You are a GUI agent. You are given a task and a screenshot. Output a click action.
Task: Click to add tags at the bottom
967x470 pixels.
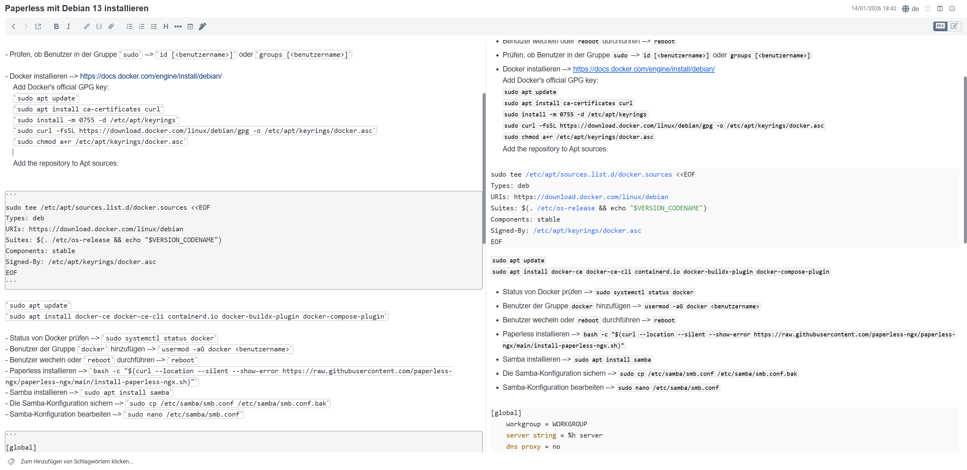click(76, 461)
